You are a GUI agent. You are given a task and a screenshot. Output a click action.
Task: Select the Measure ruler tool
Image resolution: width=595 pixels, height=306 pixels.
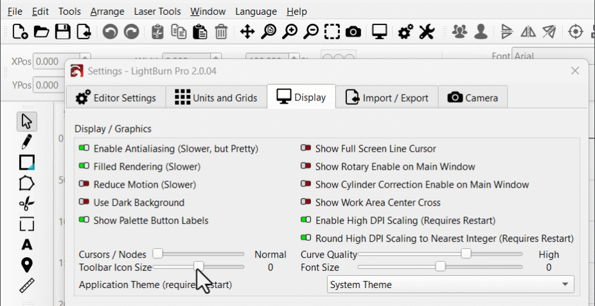27,285
